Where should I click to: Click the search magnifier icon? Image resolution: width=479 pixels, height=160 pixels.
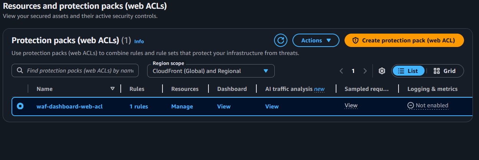20,71
